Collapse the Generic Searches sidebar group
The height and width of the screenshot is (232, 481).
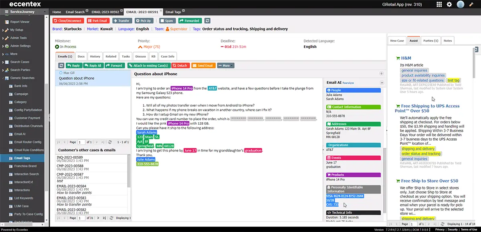point(3,78)
